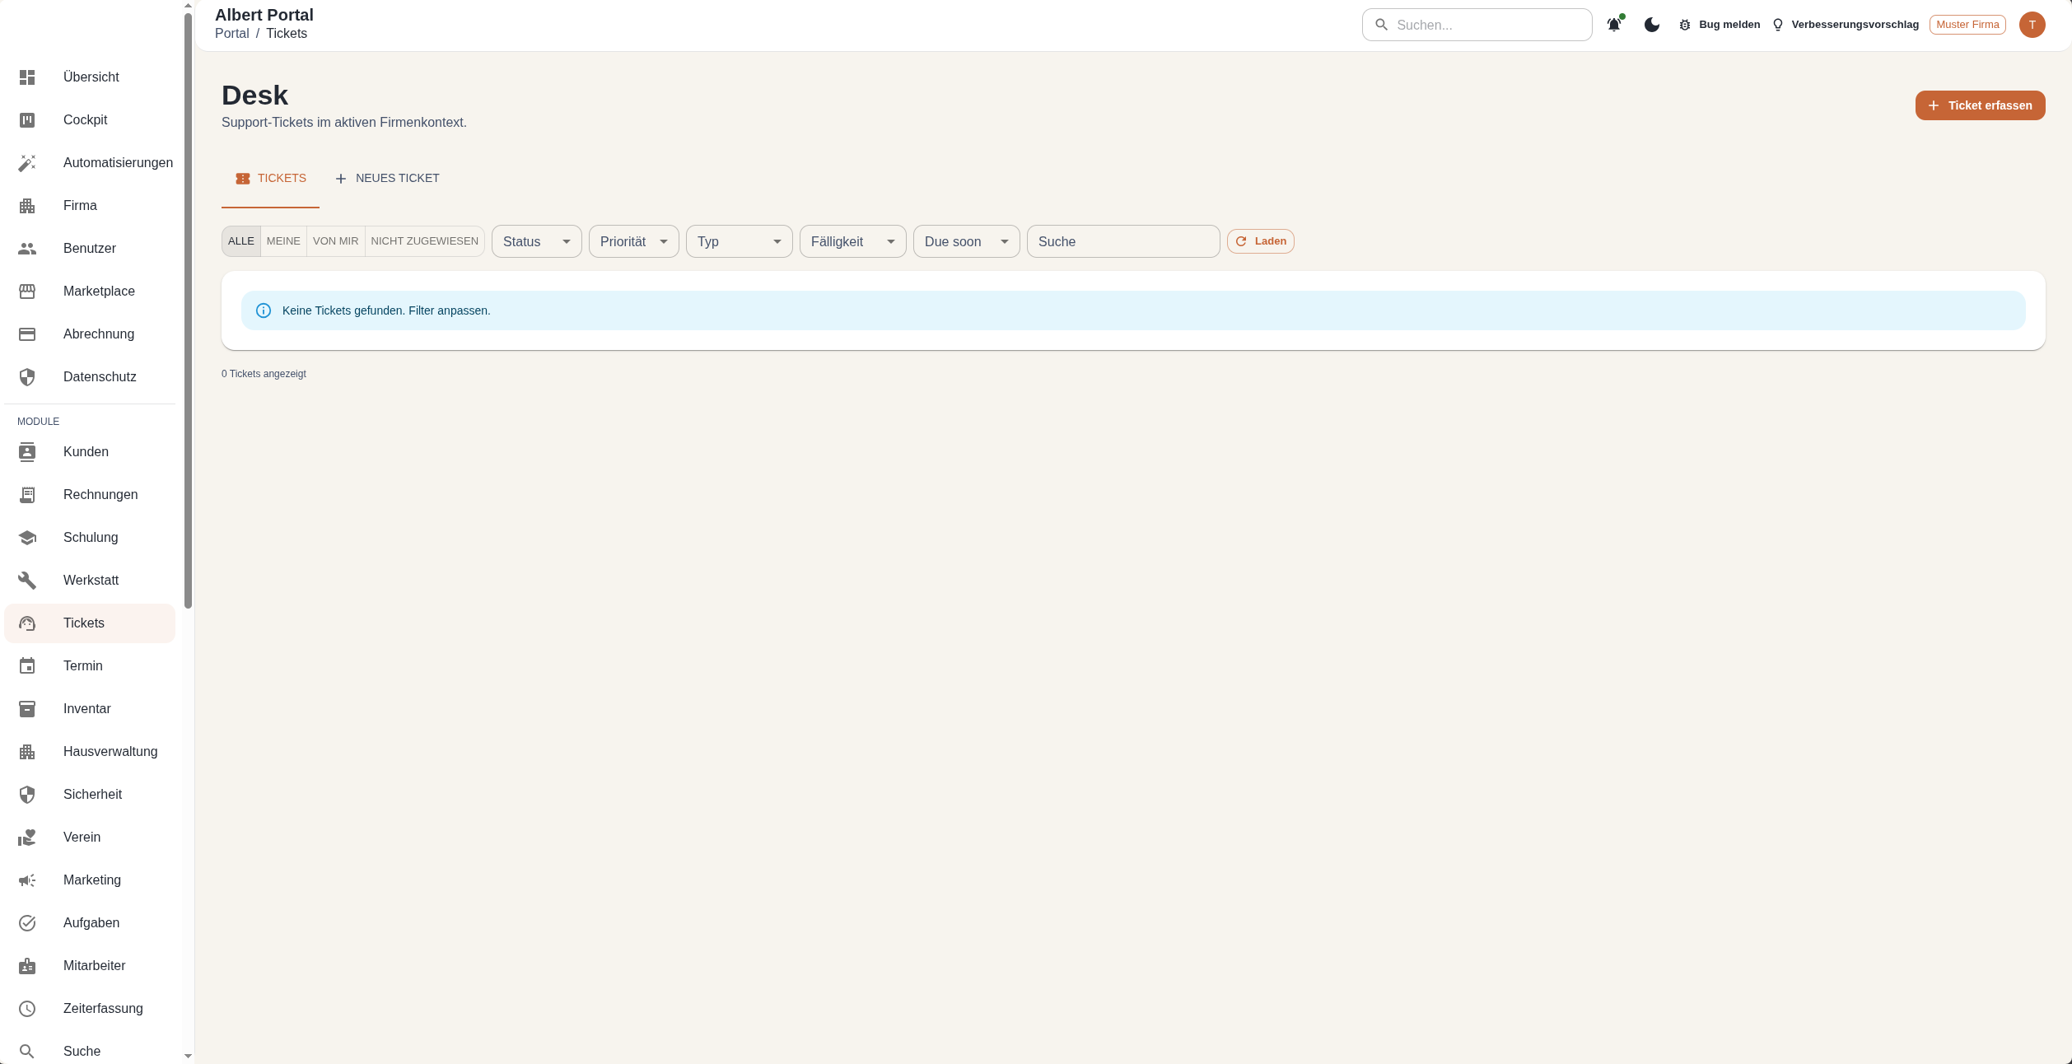This screenshot has width=2072, height=1064.
Task: Open the Priorität dropdown
Action: click(x=634, y=241)
